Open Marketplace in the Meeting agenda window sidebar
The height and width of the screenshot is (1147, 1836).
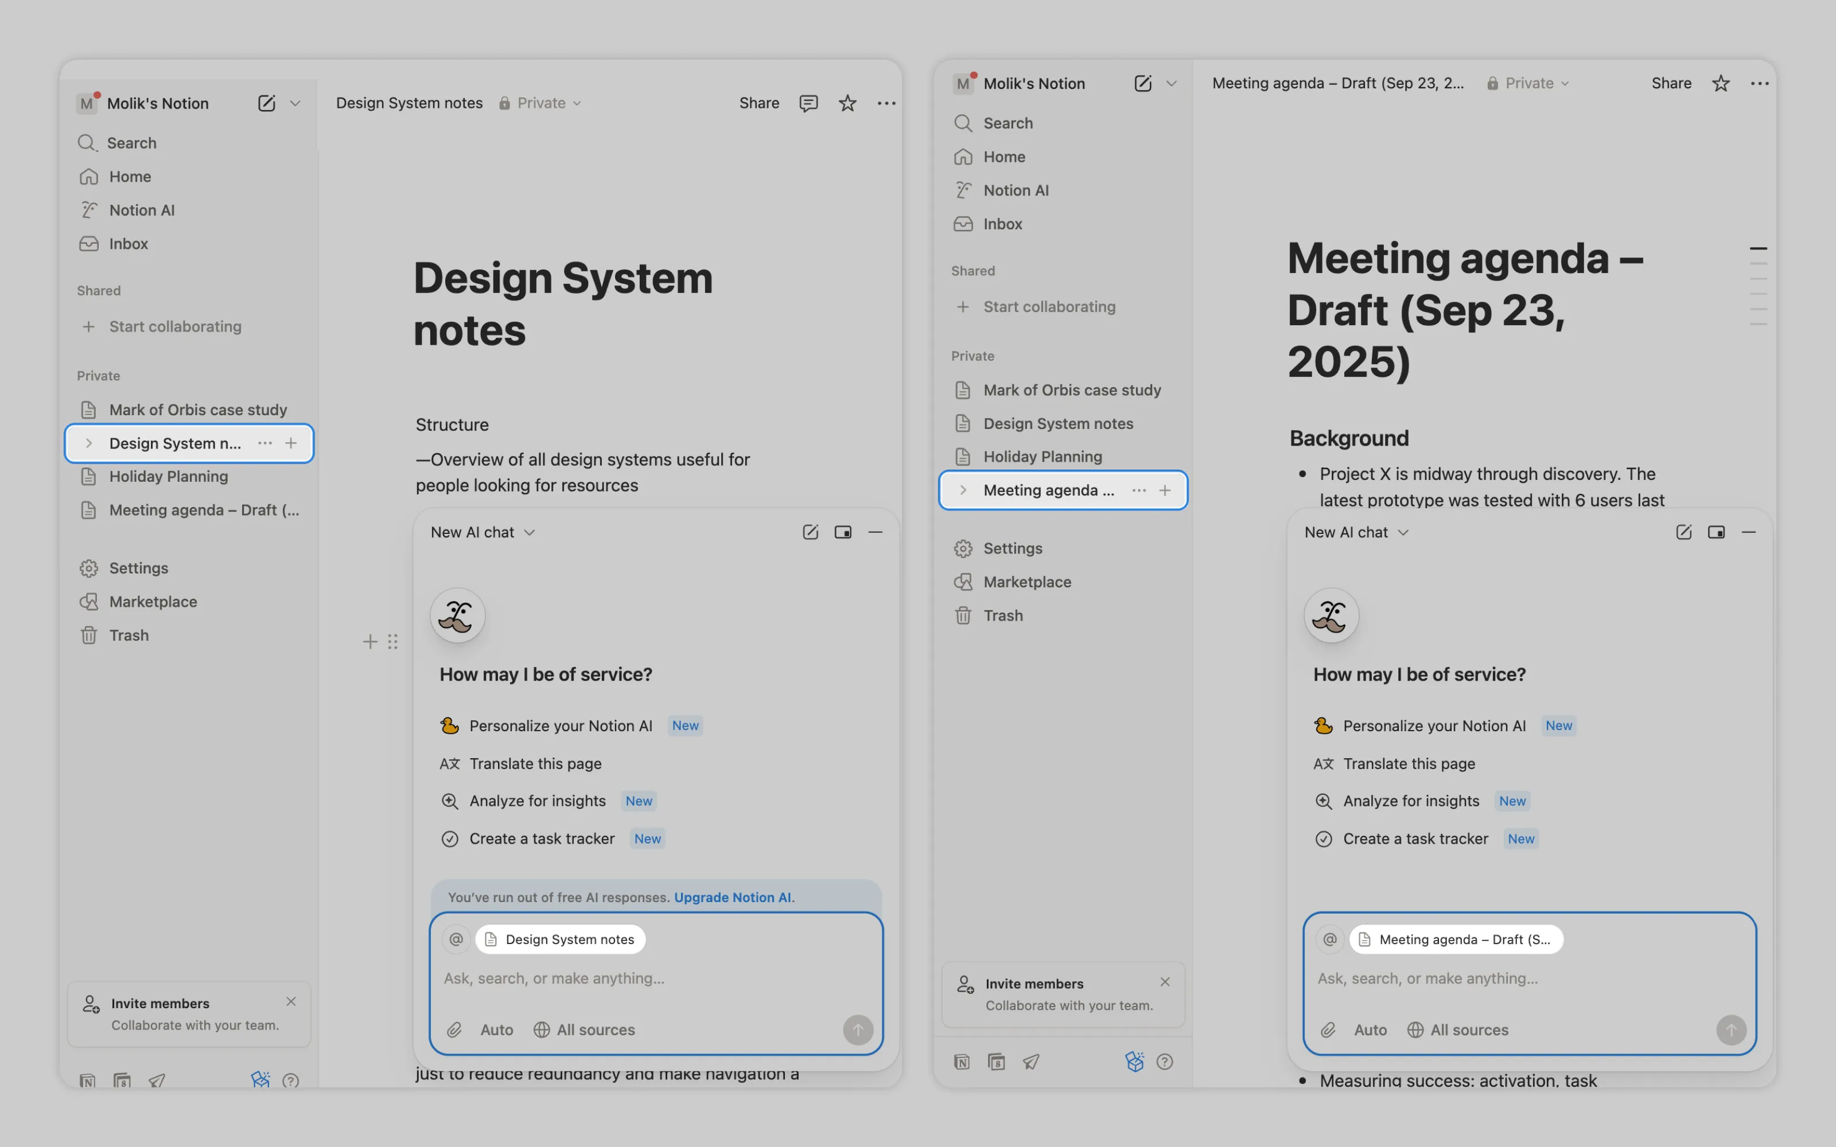click(1026, 582)
